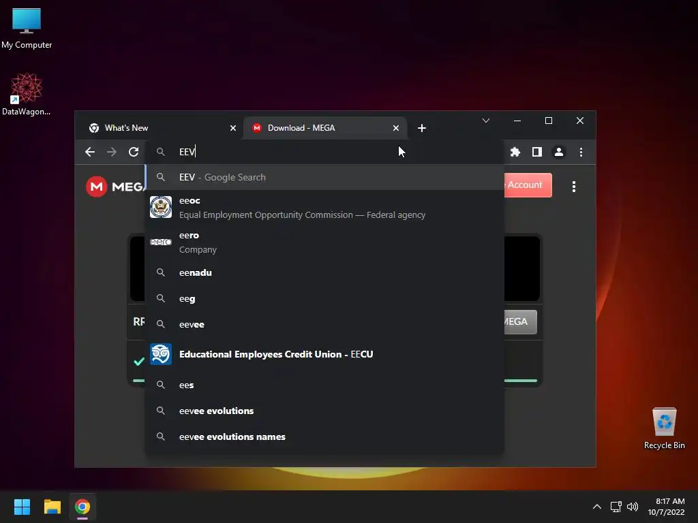Open the Chrome extensions puzzle icon
The height and width of the screenshot is (523, 698).
pyautogui.click(x=515, y=152)
